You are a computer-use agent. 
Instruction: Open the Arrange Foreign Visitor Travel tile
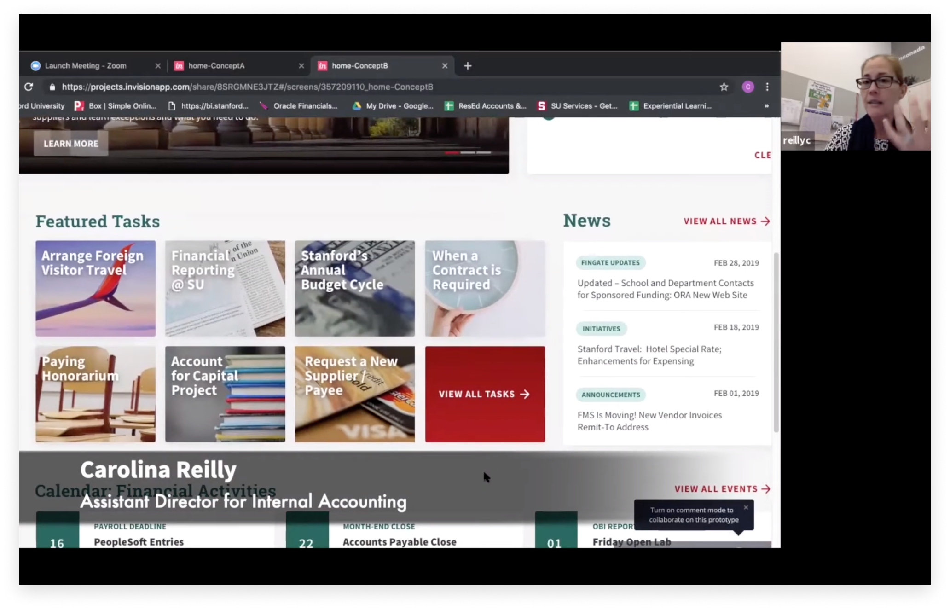coord(95,288)
